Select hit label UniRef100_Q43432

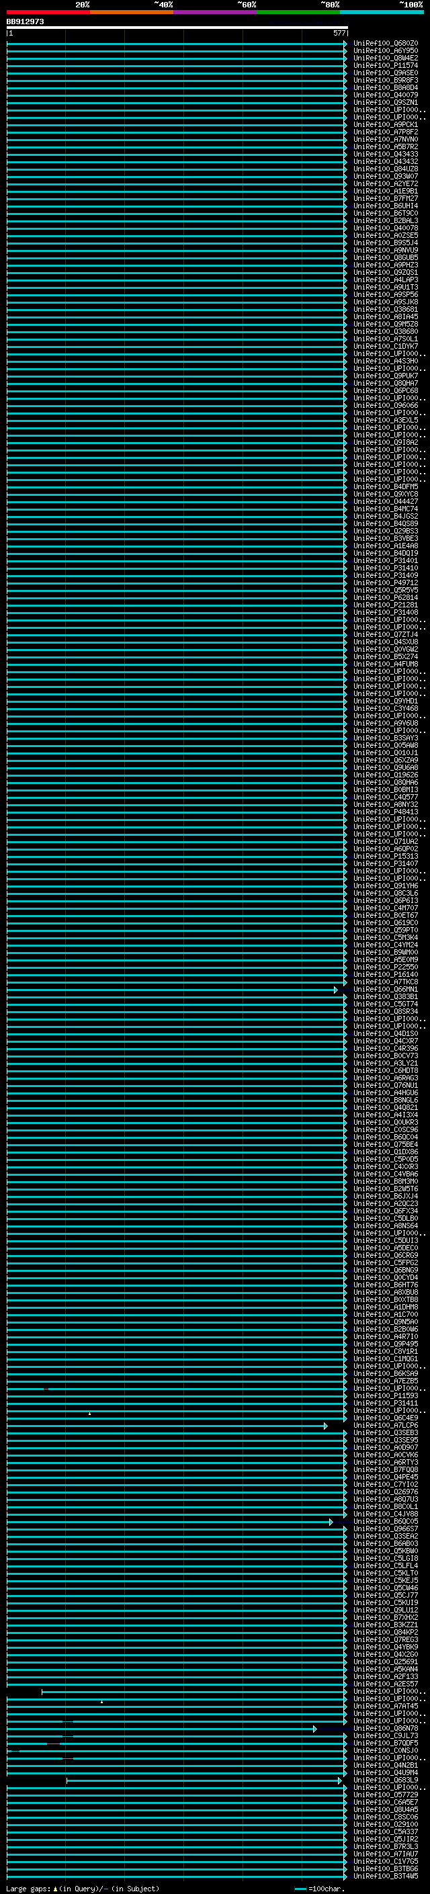coord(386,162)
